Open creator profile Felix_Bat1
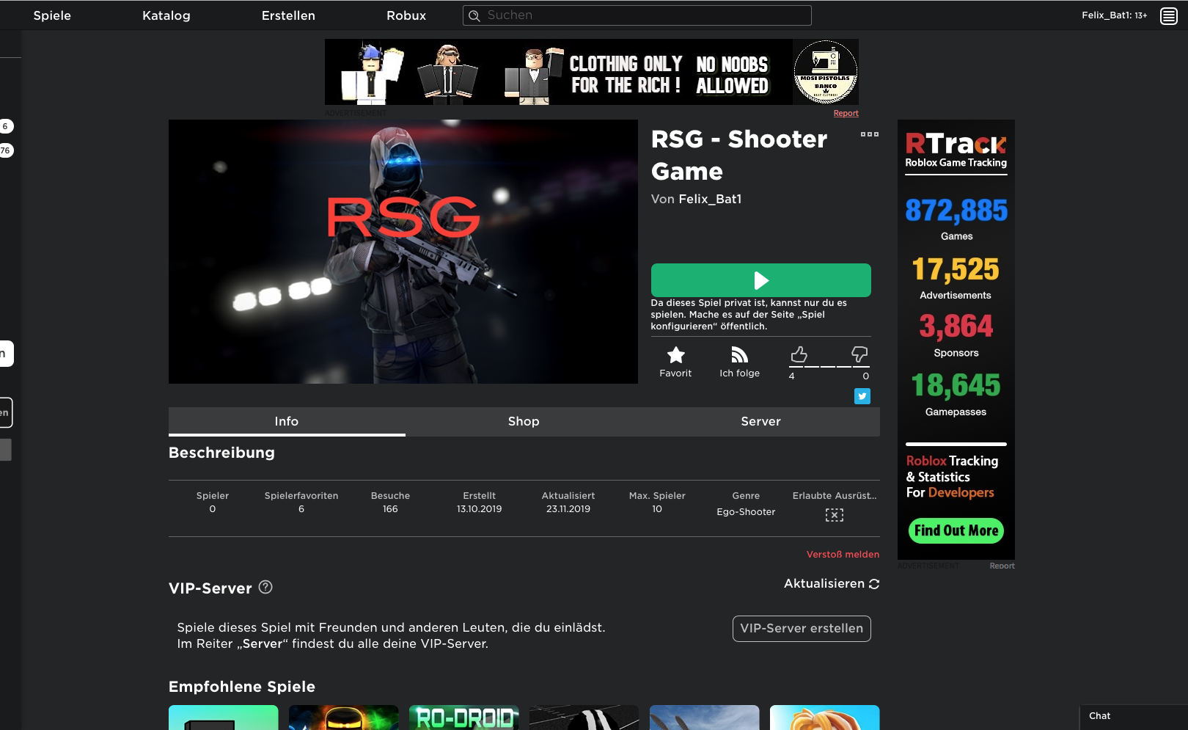 click(x=709, y=199)
